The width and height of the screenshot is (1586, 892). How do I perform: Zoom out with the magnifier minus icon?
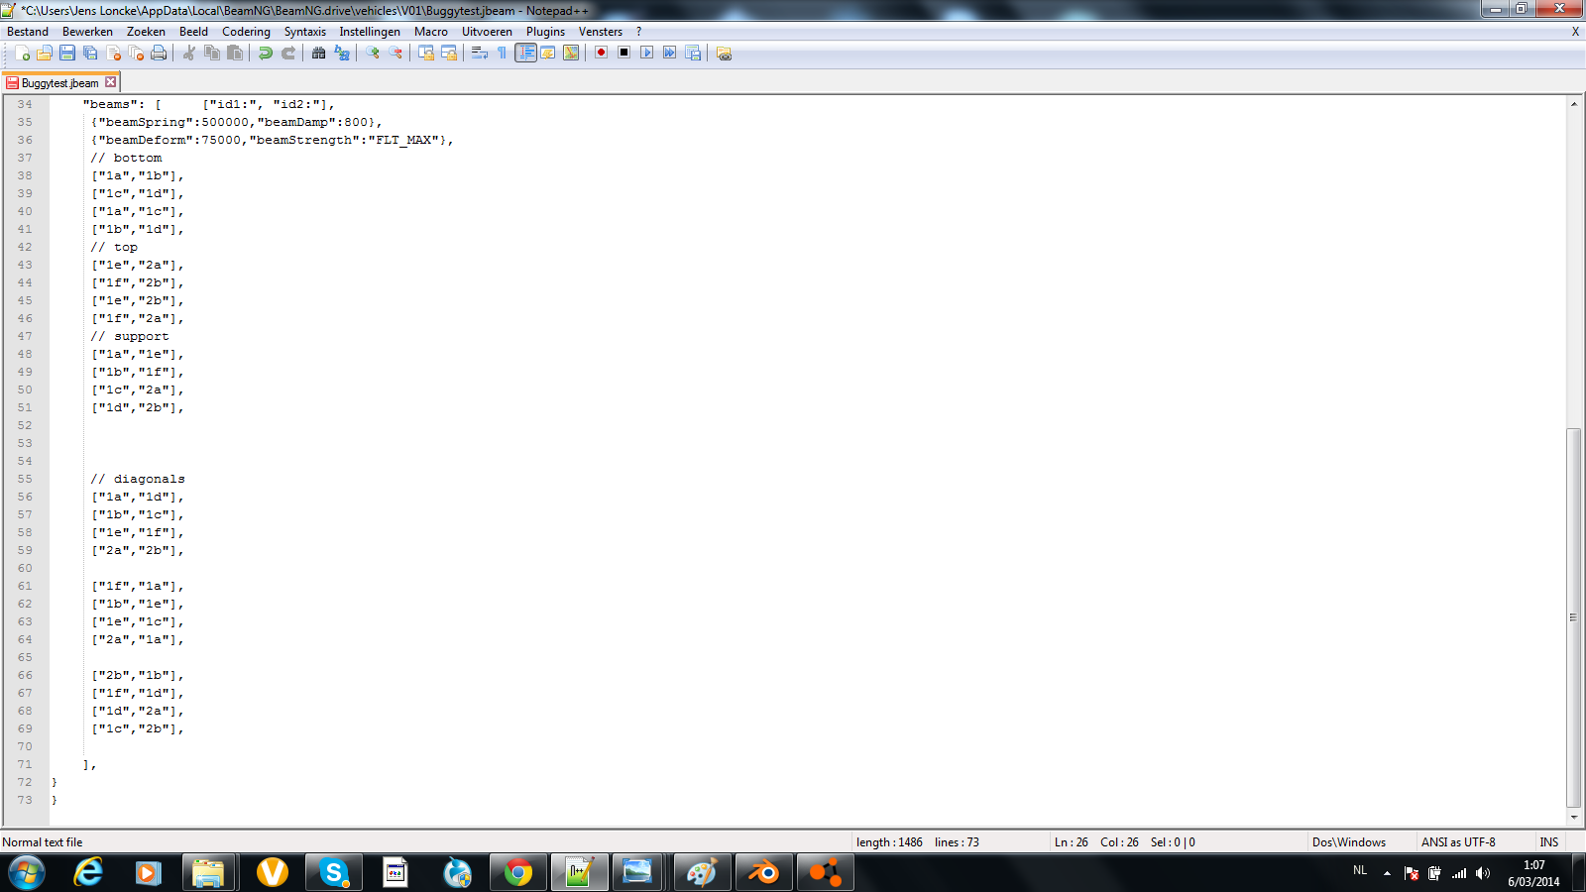pyautogui.click(x=396, y=54)
